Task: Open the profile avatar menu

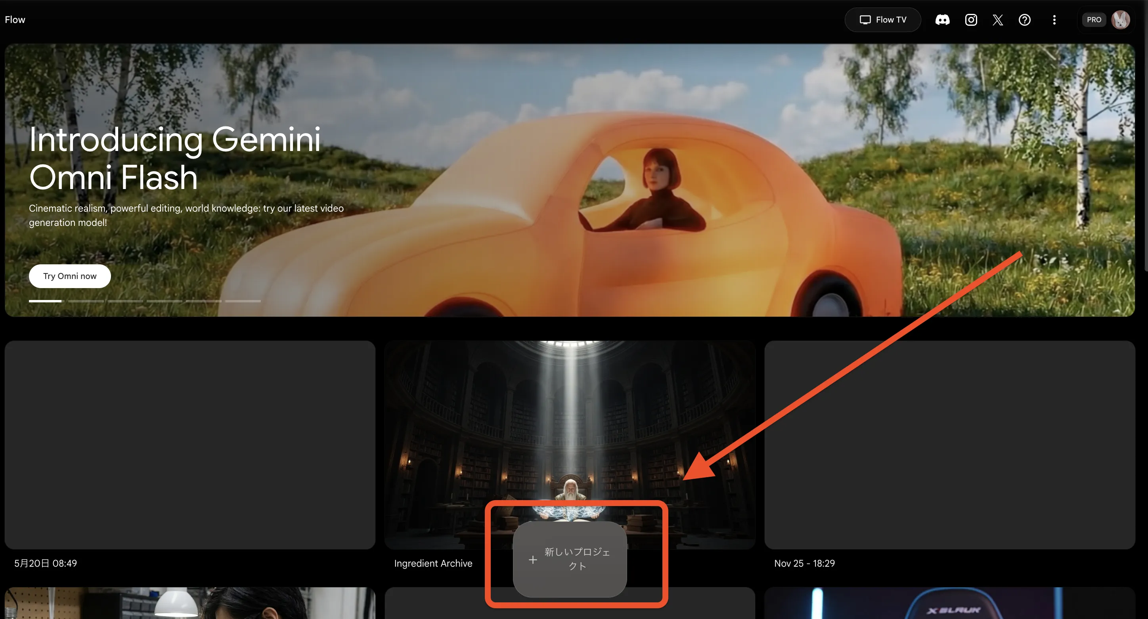Action: 1120,19
